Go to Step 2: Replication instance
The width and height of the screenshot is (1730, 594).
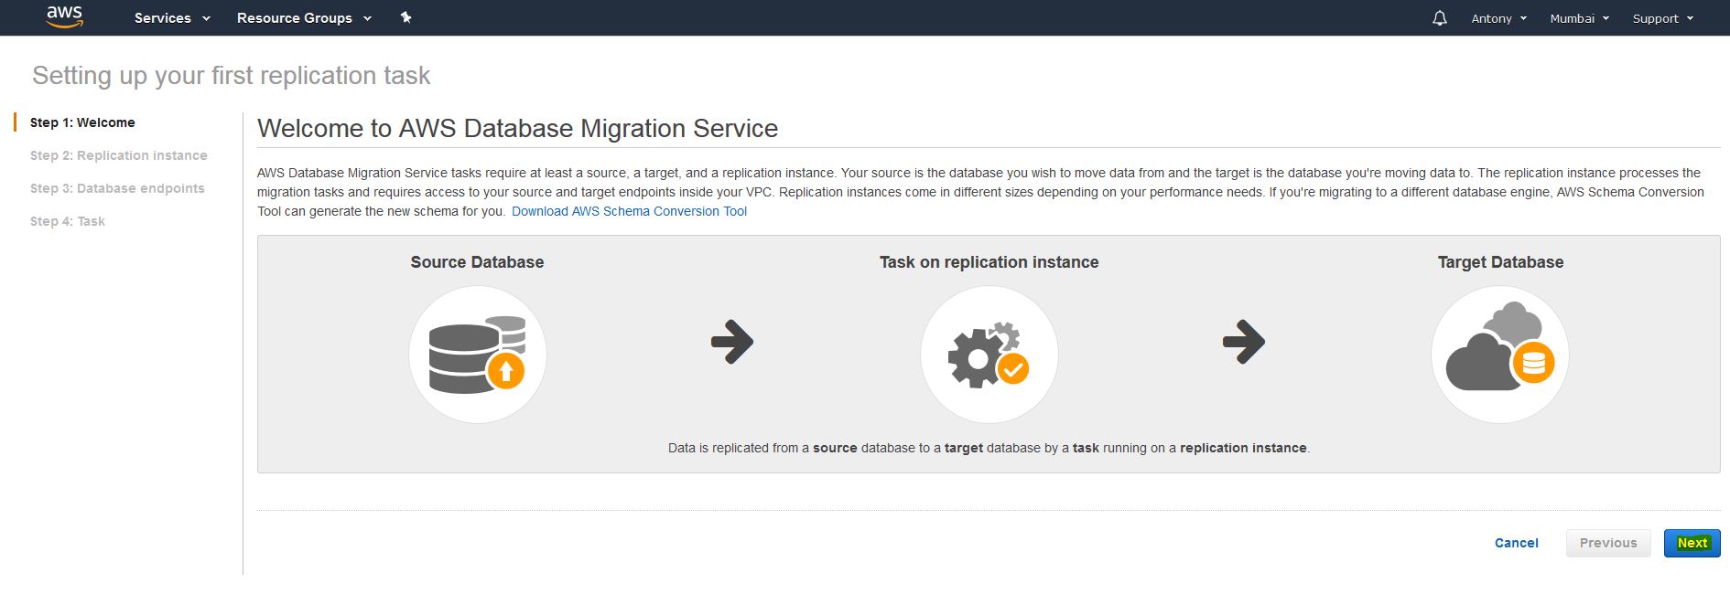coord(118,155)
